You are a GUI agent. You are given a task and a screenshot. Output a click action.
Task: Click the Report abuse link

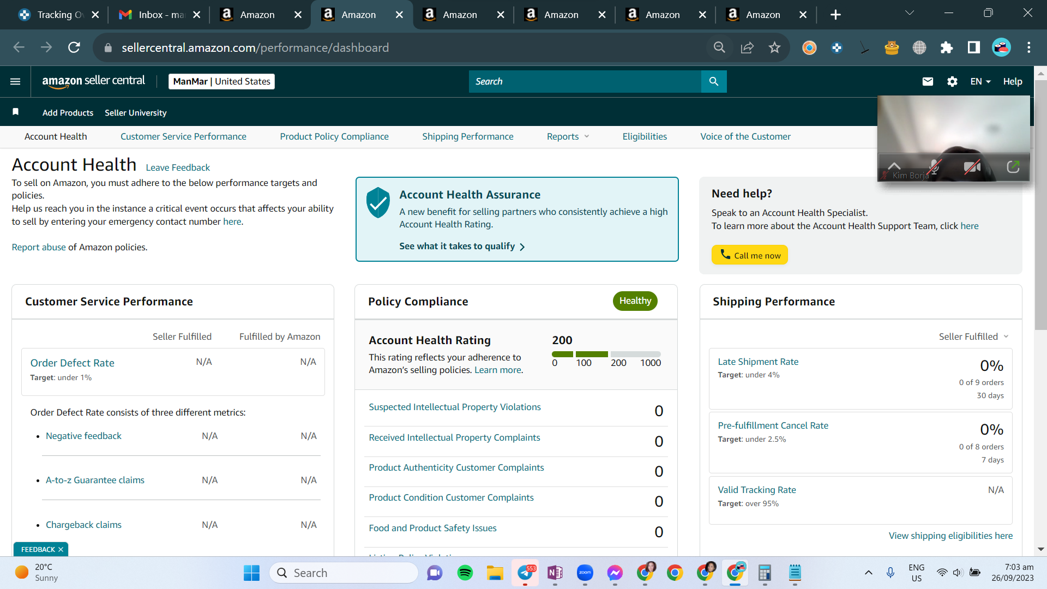(x=39, y=247)
